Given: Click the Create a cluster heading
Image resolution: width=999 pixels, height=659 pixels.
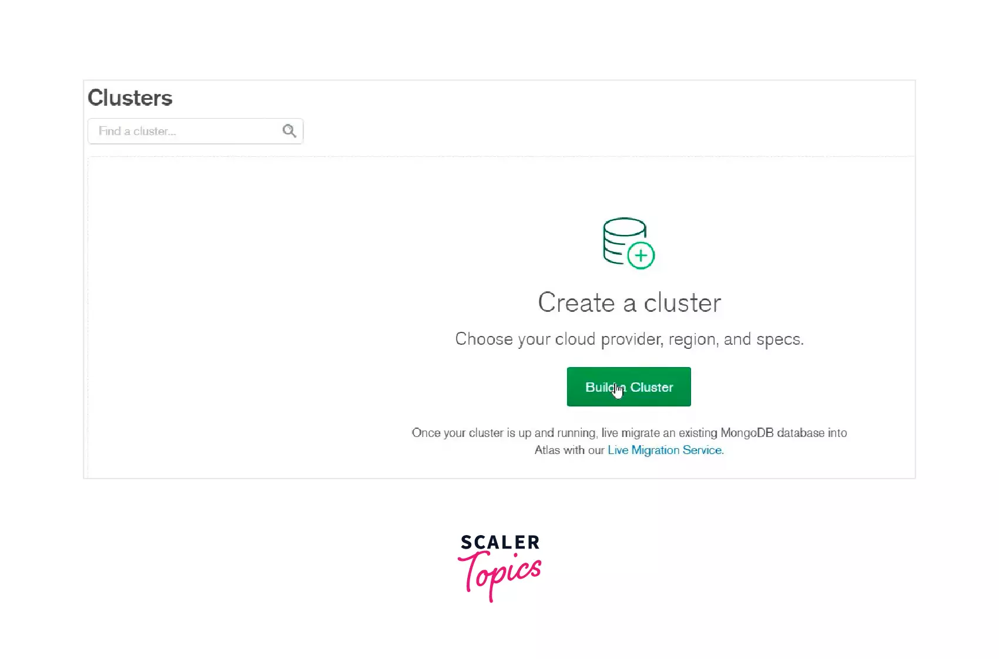Looking at the screenshot, I should 629,302.
